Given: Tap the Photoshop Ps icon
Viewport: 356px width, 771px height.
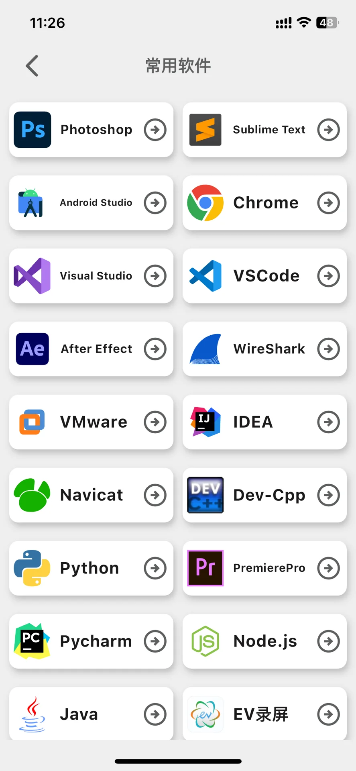Looking at the screenshot, I should [x=33, y=130].
